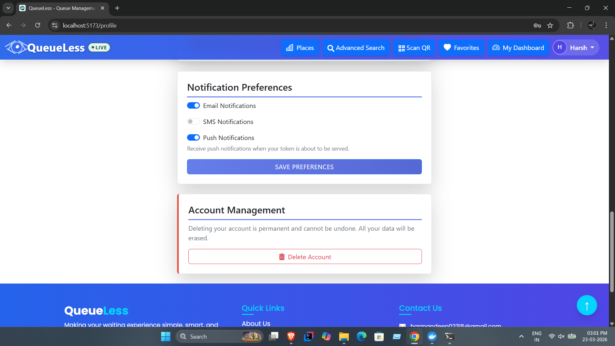Image resolution: width=615 pixels, height=346 pixels.
Task: Open the browser Extensions menu
Action: click(x=570, y=25)
